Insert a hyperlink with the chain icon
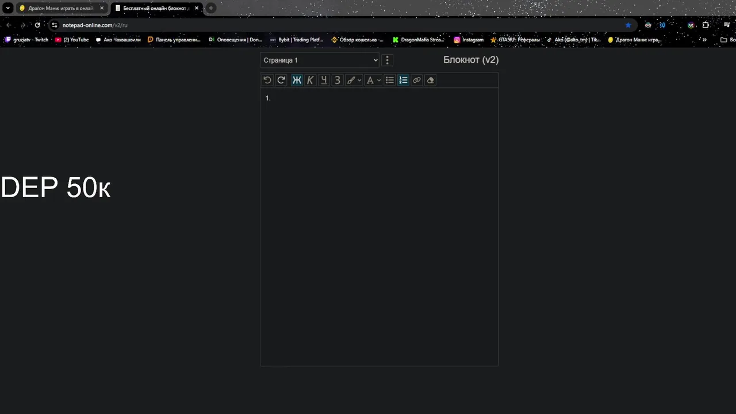736x414 pixels. (x=417, y=80)
